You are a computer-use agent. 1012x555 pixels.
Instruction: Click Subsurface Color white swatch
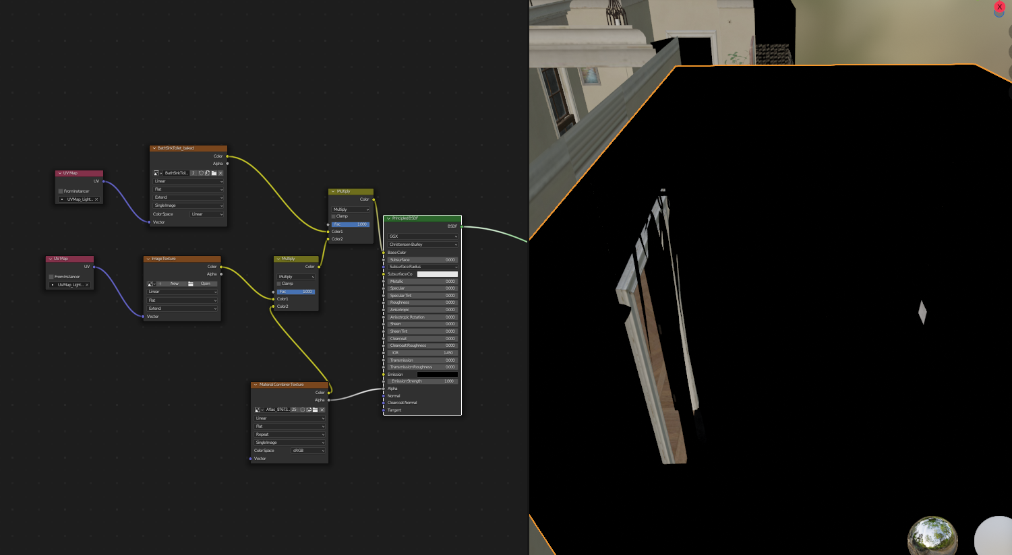tap(438, 274)
